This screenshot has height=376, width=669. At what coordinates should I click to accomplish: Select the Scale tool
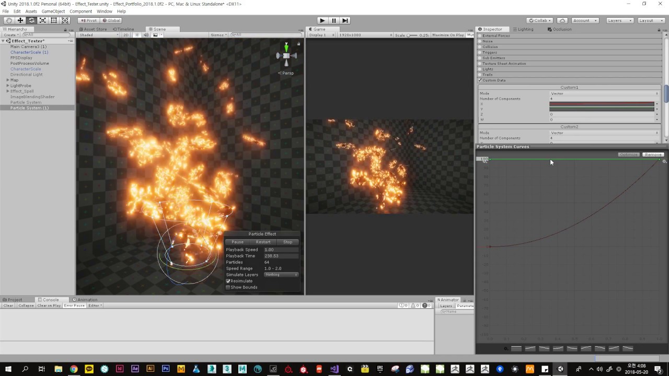click(43, 20)
